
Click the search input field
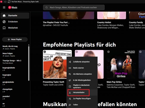click(74, 8)
